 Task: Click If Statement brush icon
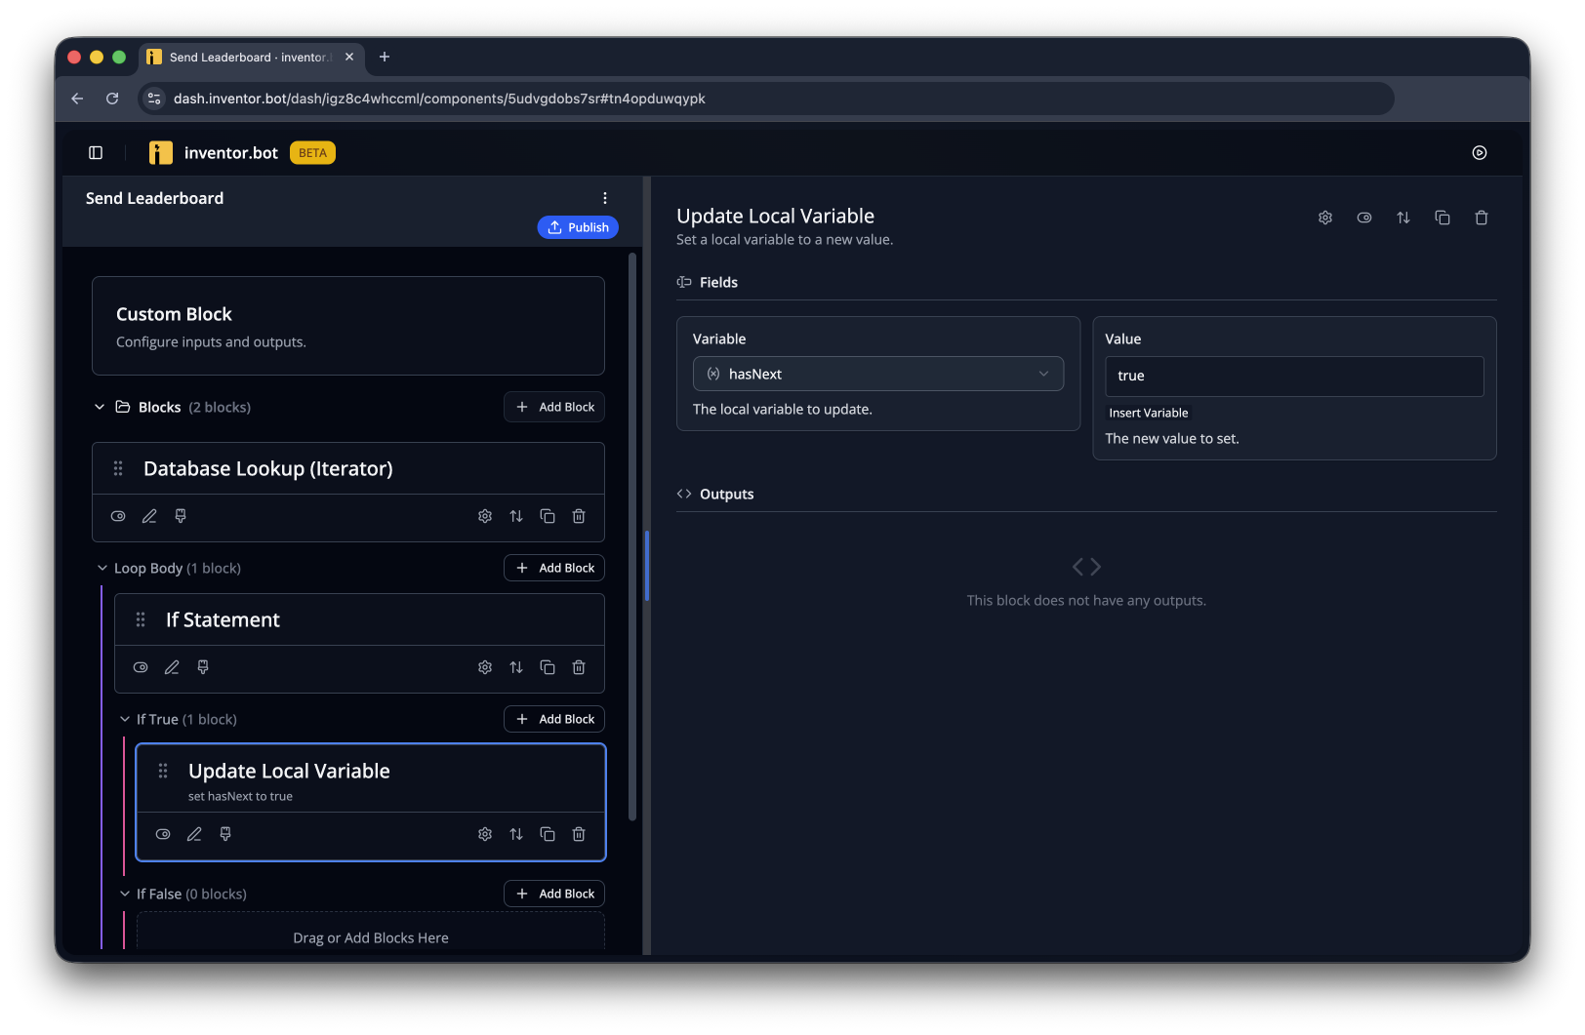(203, 667)
